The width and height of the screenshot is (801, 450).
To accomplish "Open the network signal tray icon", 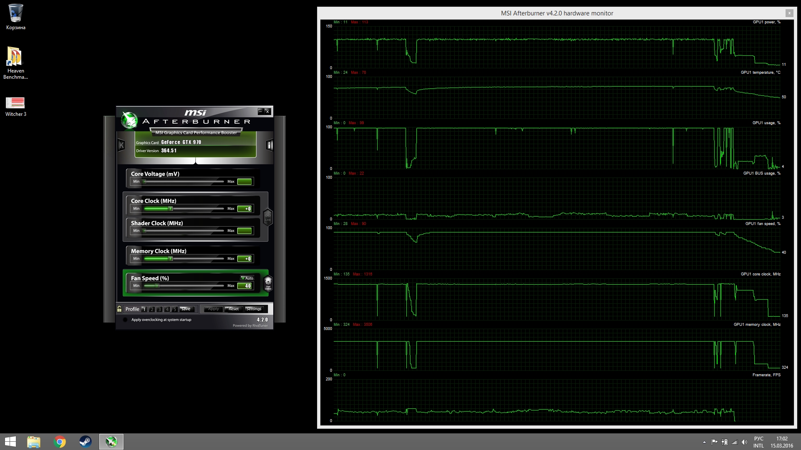I will pyautogui.click(x=734, y=442).
